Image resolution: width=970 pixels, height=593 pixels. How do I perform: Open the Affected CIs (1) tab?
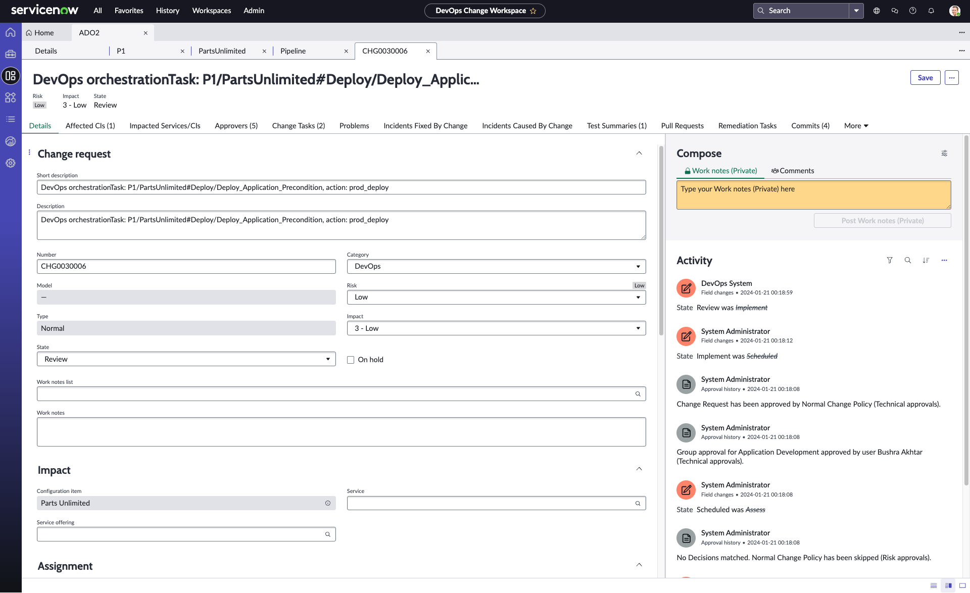pos(90,126)
